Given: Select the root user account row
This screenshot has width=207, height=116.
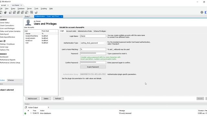Looking at the screenshot, I should pos(41,43).
